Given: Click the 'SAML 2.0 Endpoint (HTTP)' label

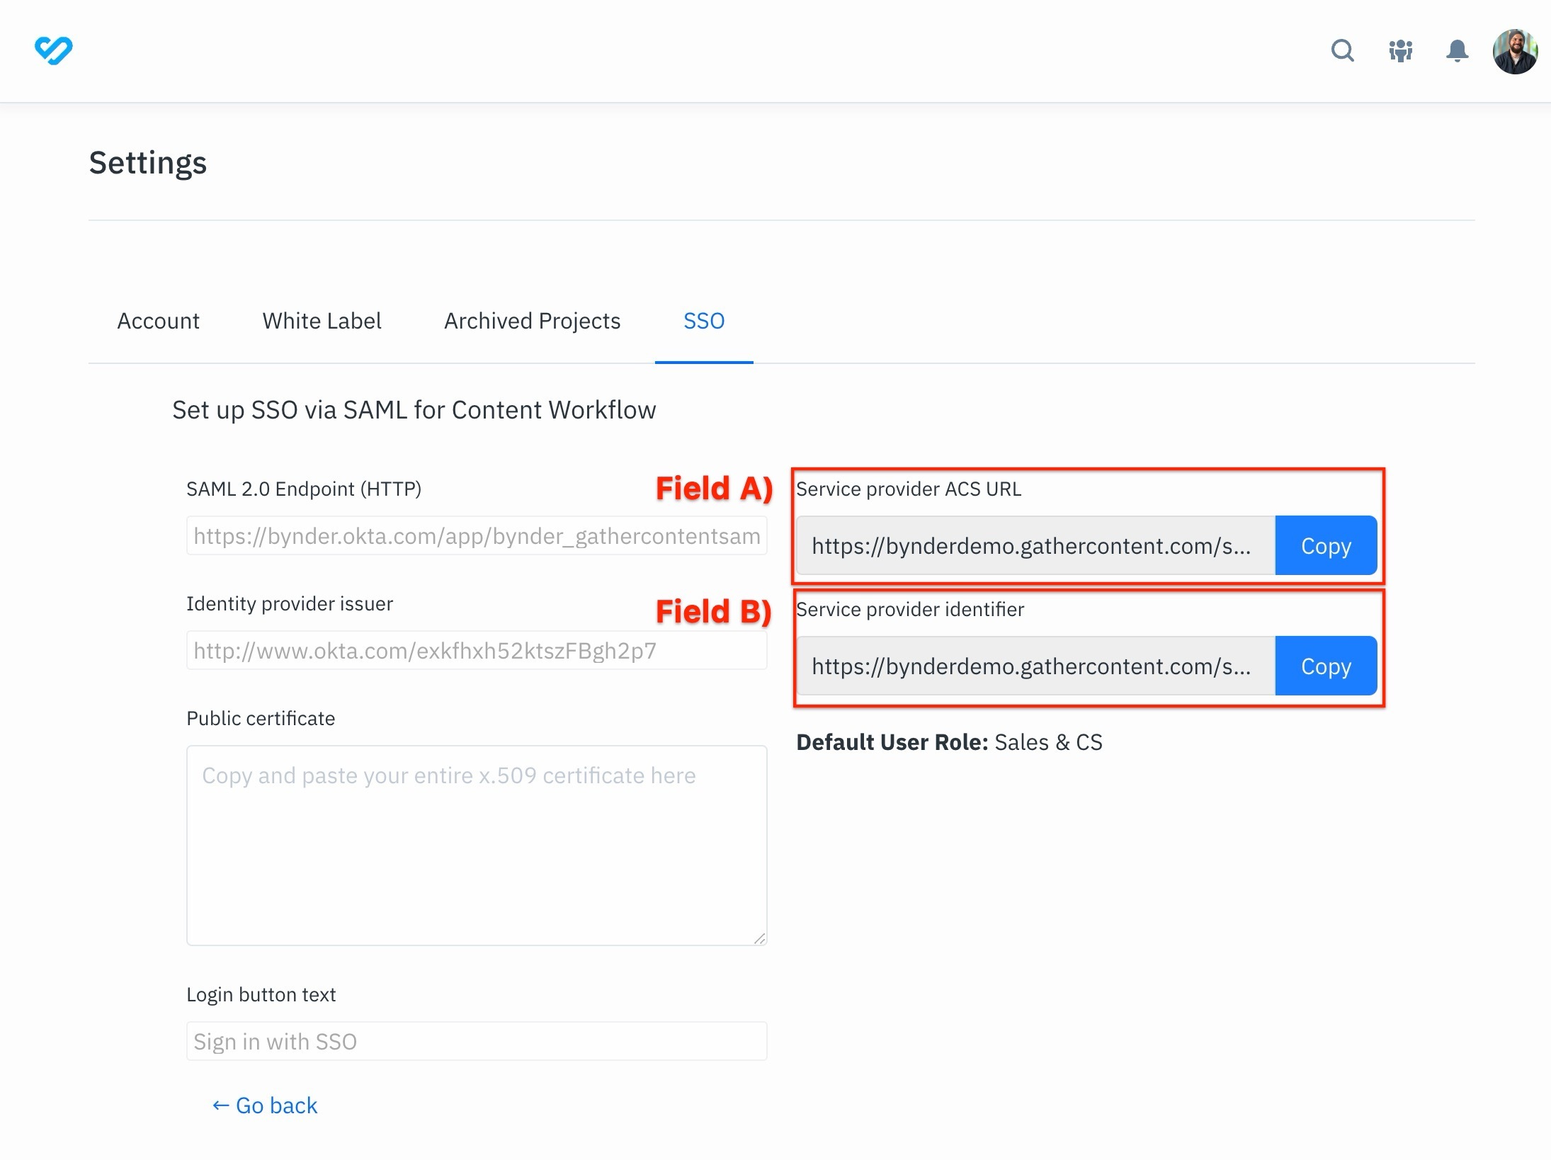Looking at the screenshot, I should (304, 489).
